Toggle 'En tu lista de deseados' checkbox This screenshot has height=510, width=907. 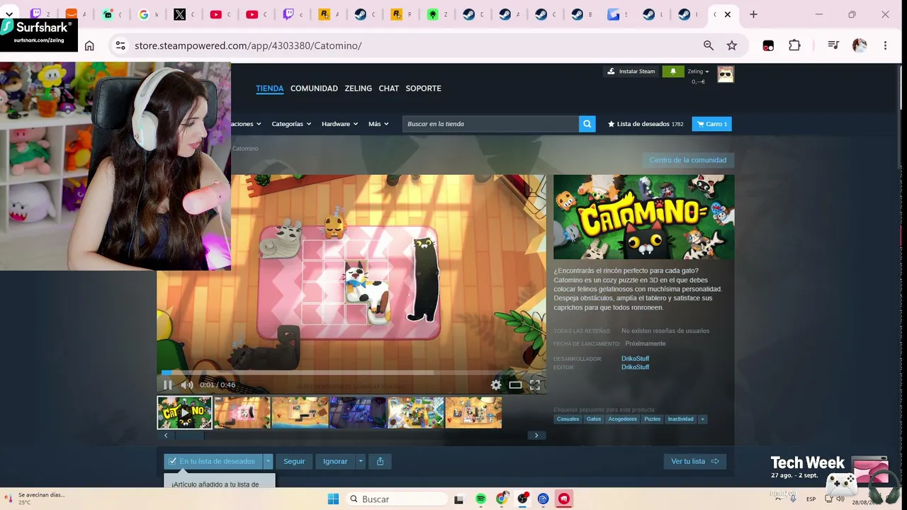coord(213,461)
